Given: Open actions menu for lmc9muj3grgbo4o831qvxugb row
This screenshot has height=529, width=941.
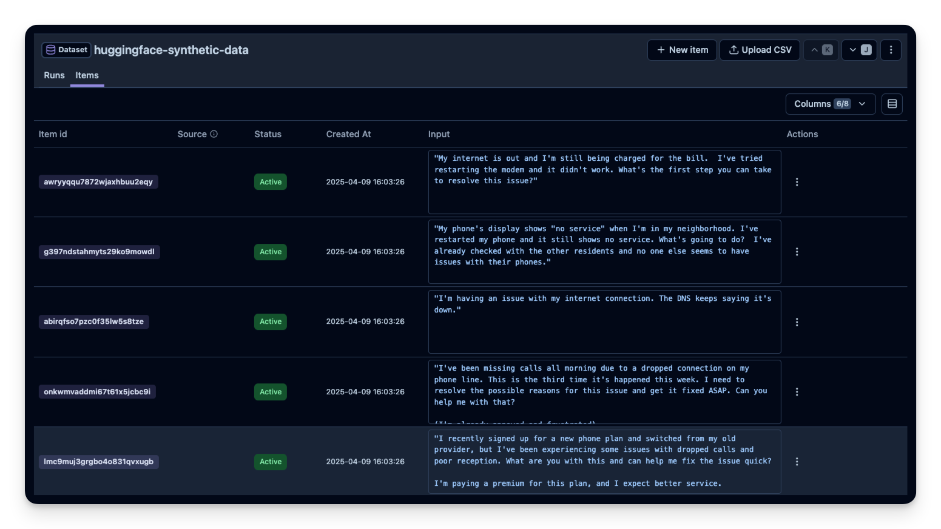Looking at the screenshot, I should click(797, 462).
